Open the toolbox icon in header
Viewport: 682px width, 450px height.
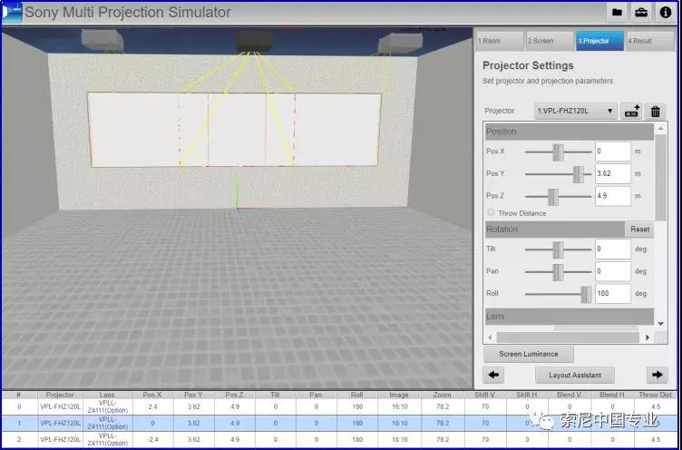coord(640,12)
